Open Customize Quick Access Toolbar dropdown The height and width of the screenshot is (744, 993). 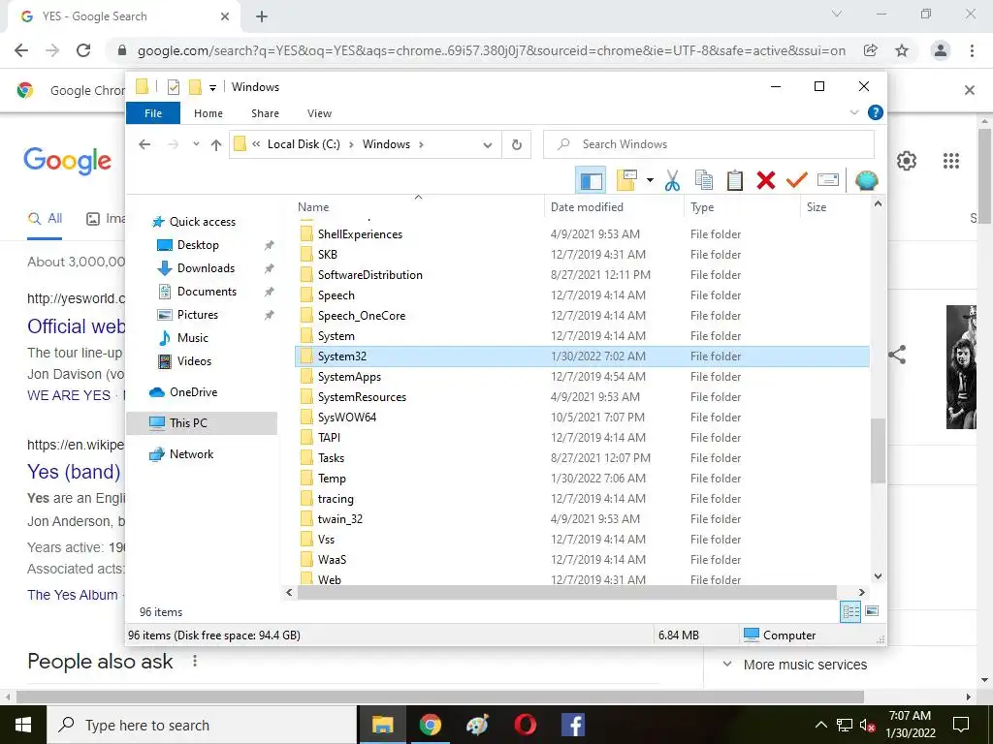[x=212, y=88]
